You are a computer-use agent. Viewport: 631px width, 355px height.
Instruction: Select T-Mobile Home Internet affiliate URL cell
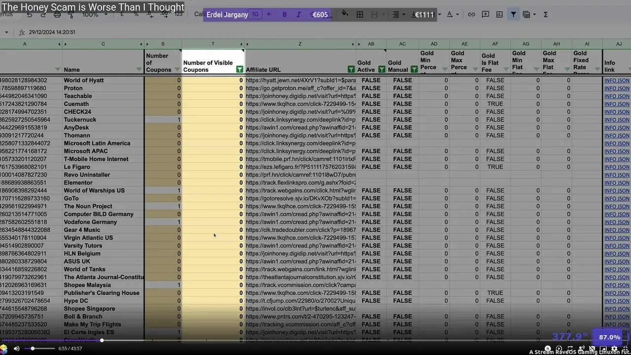pos(300,159)
